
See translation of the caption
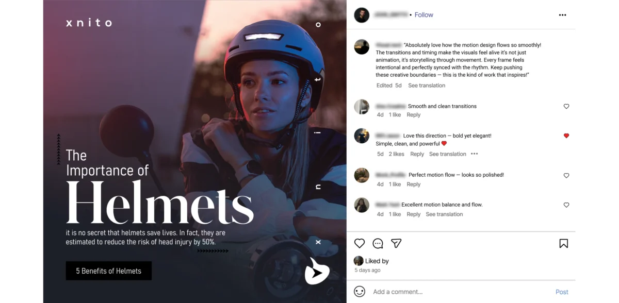(x=427, y=86)
